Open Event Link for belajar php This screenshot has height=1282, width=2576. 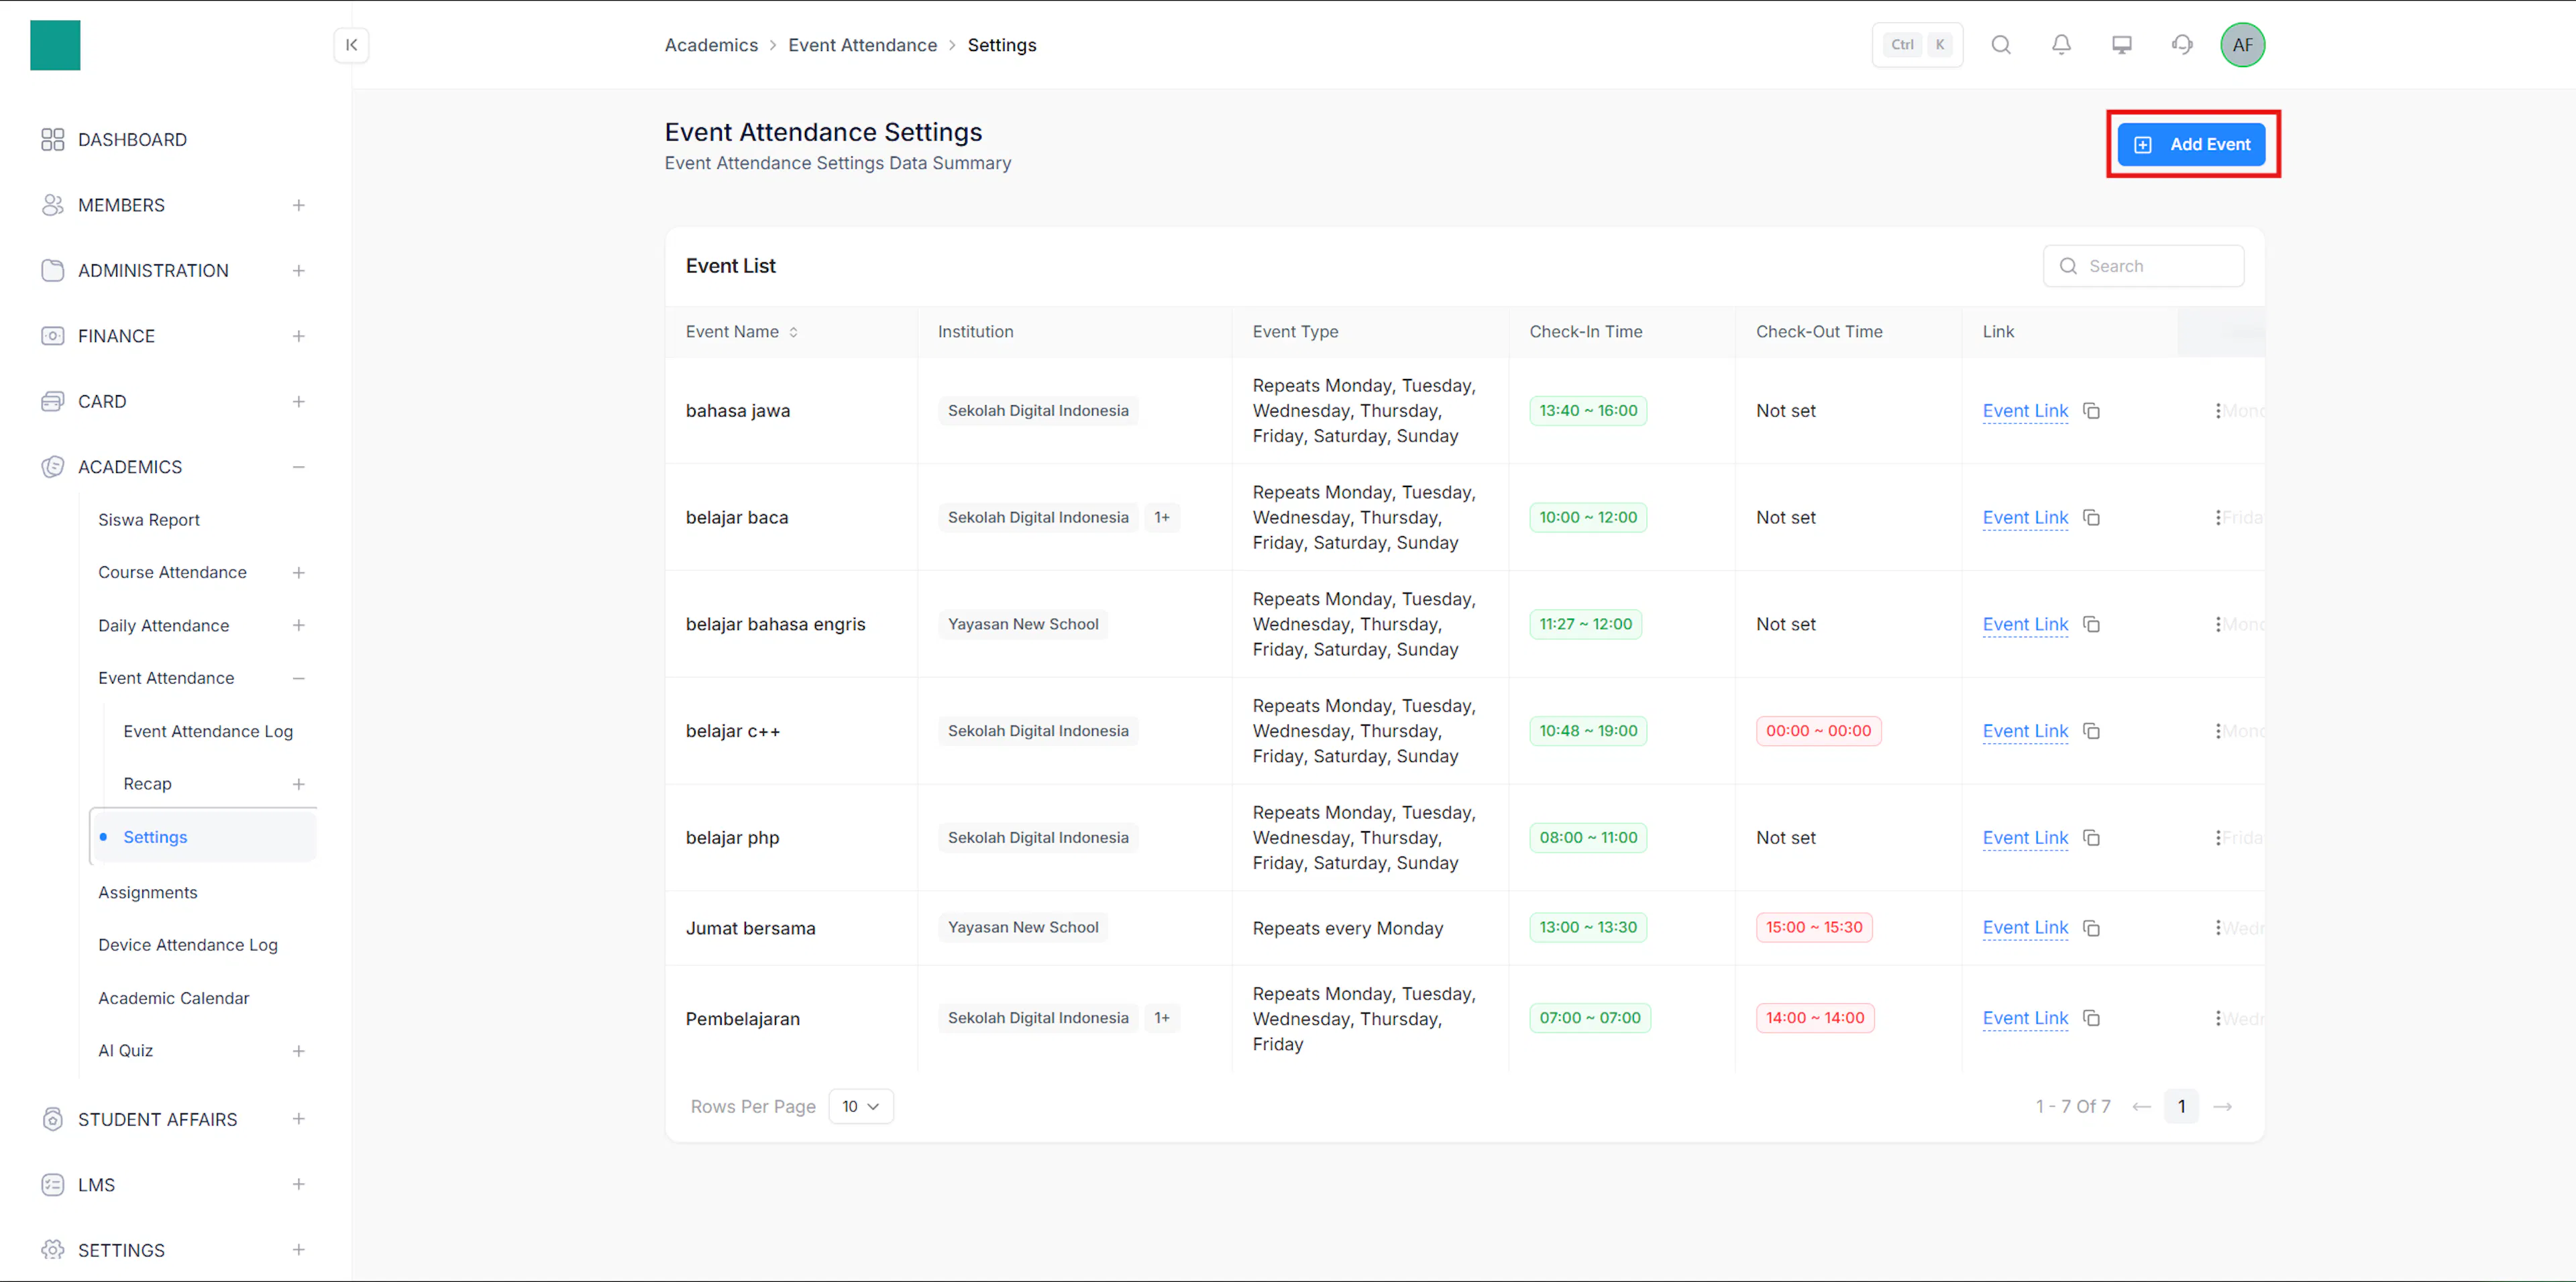click(x=2025, y=838)
